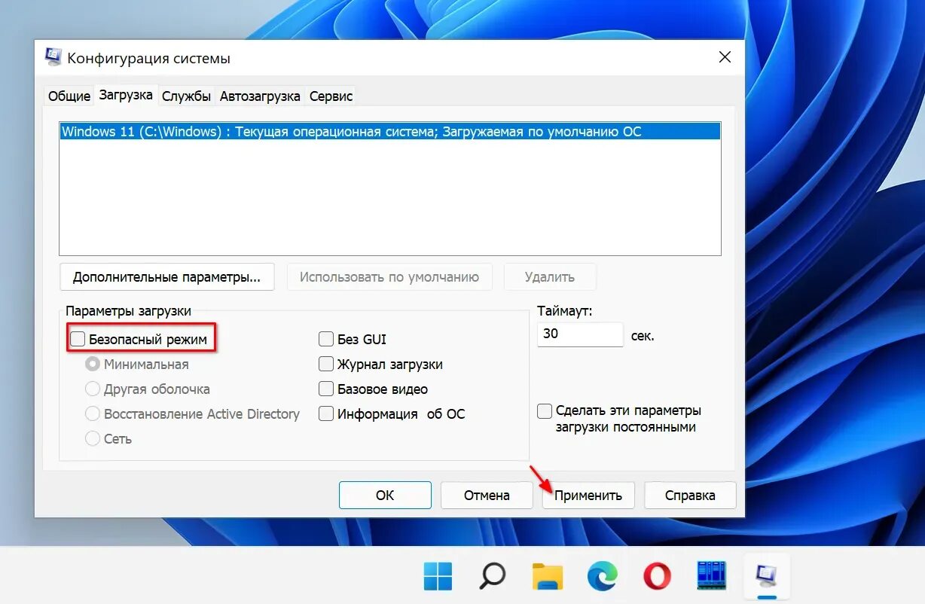
Task: Click Дополнительные параметры button
Action: click(x=166, y=277)
